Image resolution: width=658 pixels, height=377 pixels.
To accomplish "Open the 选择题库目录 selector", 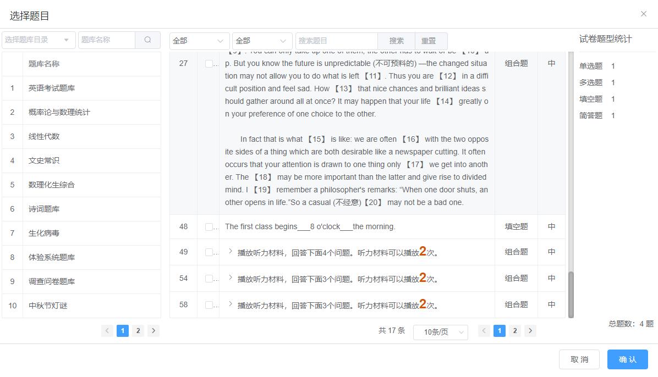I will tap(39, 40).
